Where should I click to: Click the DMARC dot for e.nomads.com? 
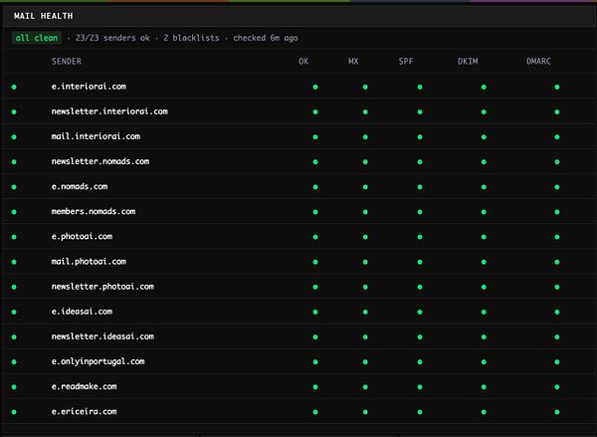pos(557,187)
